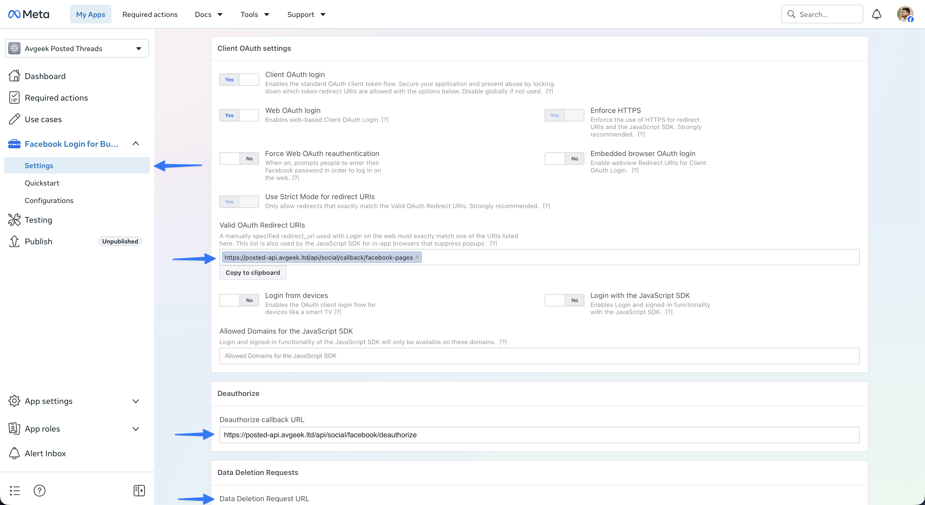The height and width of the screenshot is (505, 925).
Task: Open the Support dropdown menu
Action: [306, 14]
